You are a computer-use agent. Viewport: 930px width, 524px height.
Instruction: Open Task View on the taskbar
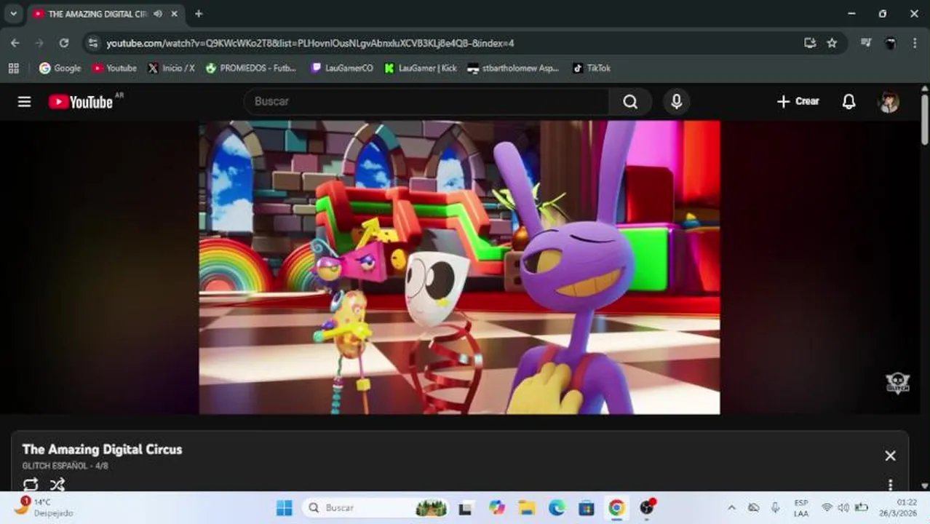[x=466, y=507]
